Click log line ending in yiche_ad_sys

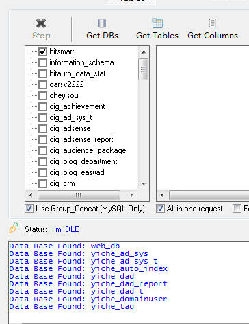pyautogui.click(x=79, y=253)
